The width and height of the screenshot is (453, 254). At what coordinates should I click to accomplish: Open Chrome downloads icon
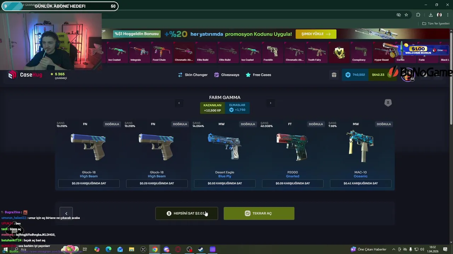[431, 15]
